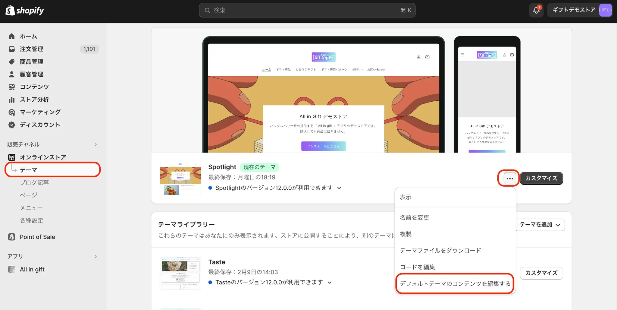
Task: Click 最終保存:2月9日の14:03 text
Action: (x=243, y=272)
